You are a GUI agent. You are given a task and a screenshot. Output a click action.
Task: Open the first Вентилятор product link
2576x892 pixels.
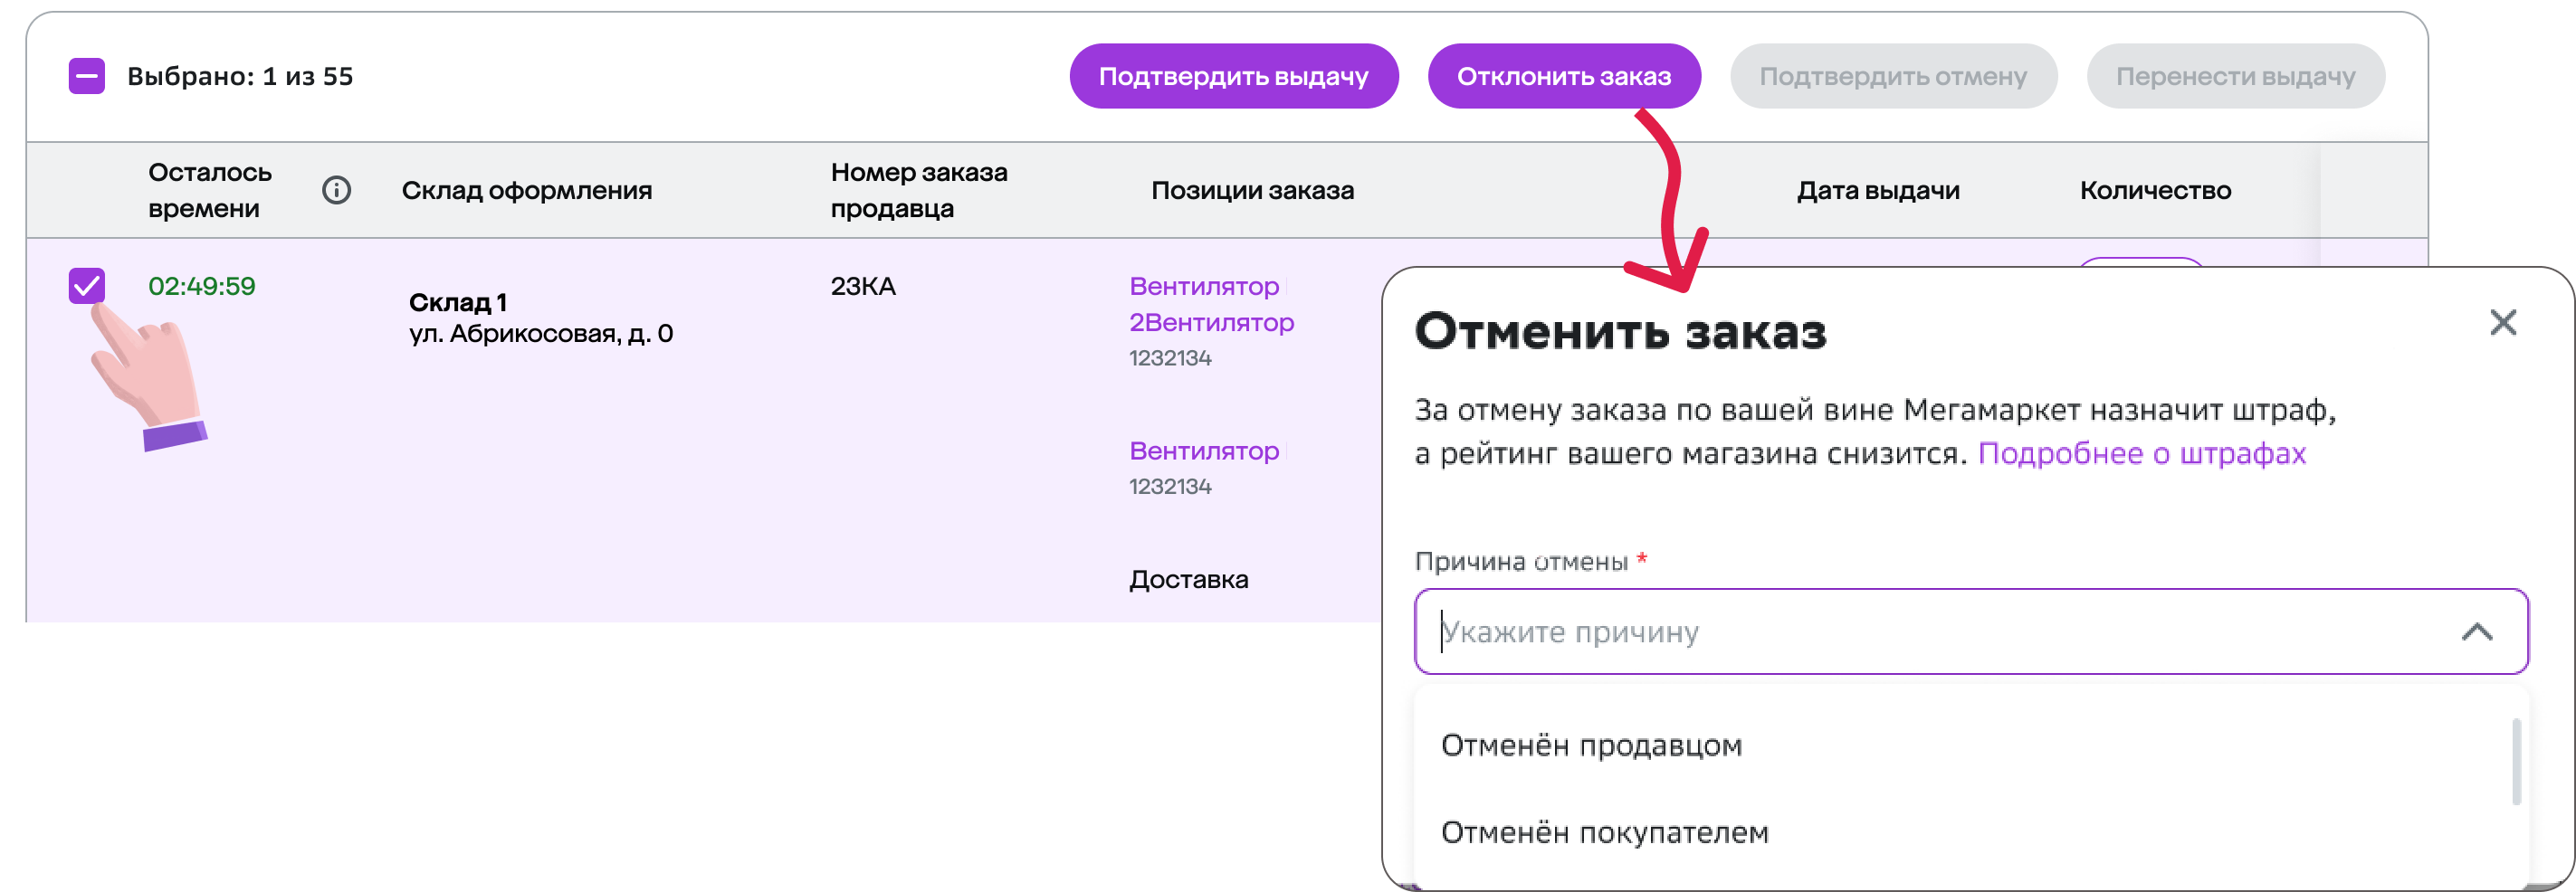click(x=1204, y=287)
